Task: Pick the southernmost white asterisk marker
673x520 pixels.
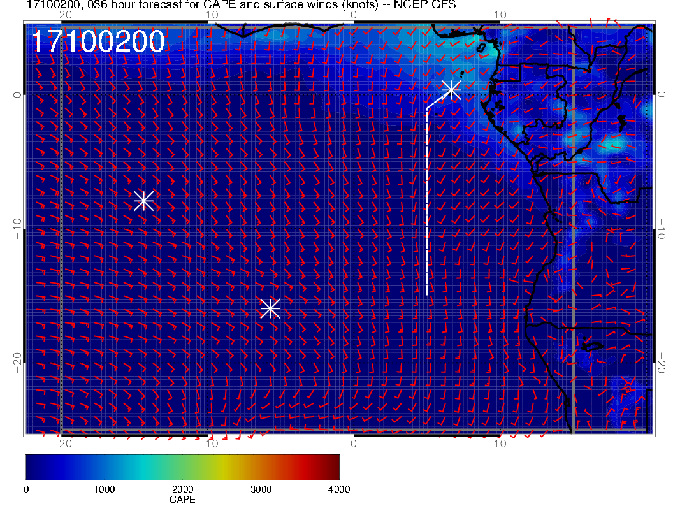Action: 270,308
